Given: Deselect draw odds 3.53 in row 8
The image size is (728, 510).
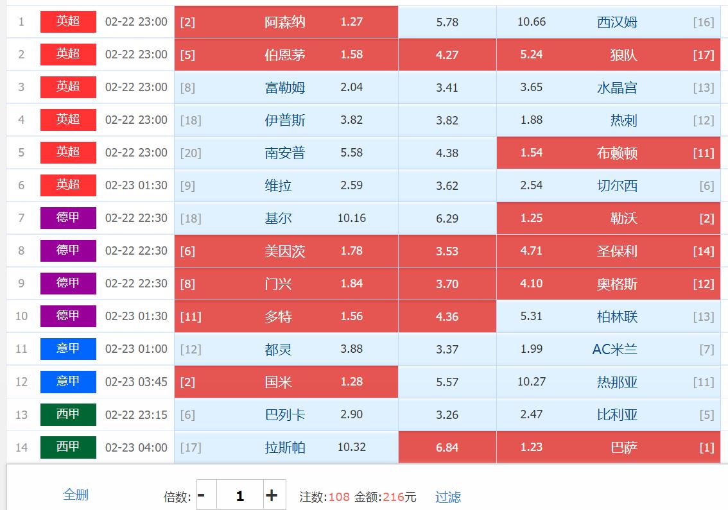Looking at the screenshot, I should (447, 251).
